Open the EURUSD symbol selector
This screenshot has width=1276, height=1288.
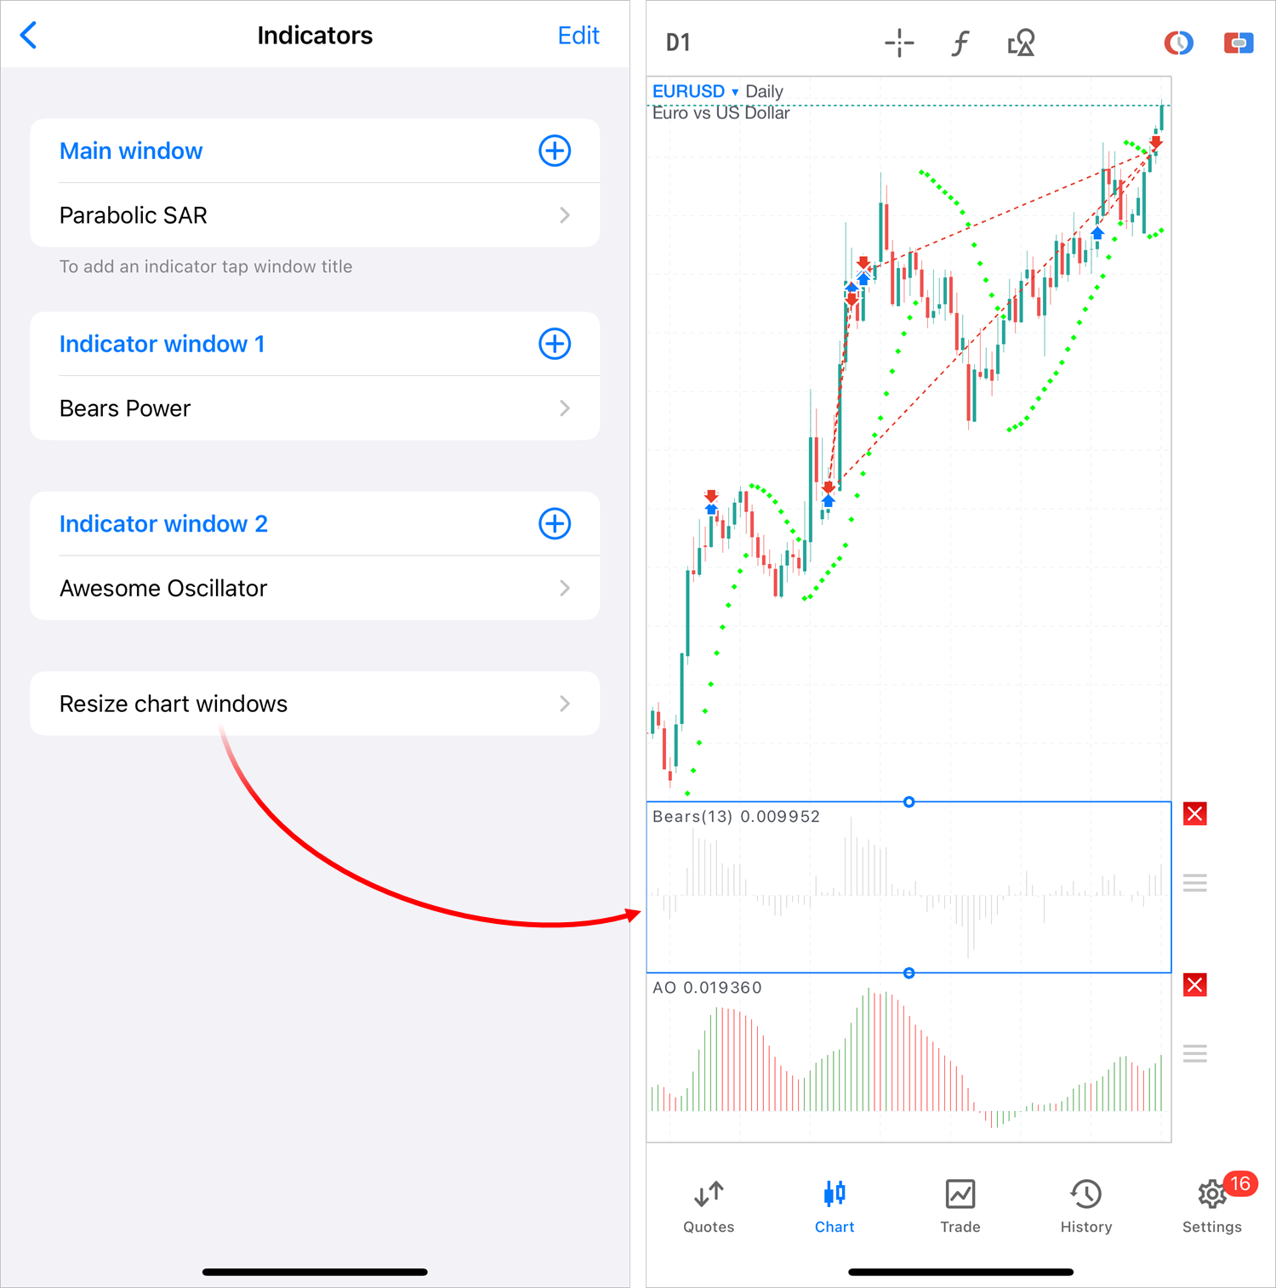coord(689,91)
